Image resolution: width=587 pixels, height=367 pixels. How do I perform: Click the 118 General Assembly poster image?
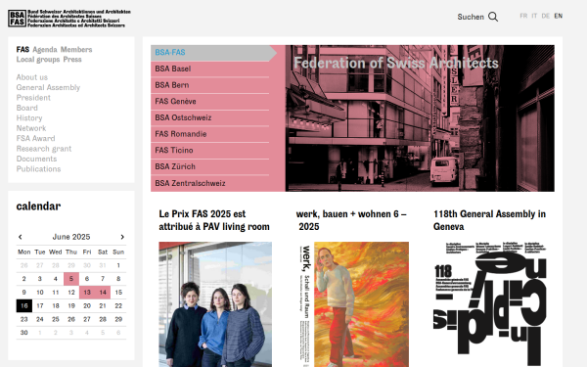pyautogui.click(x=490, y=304)
